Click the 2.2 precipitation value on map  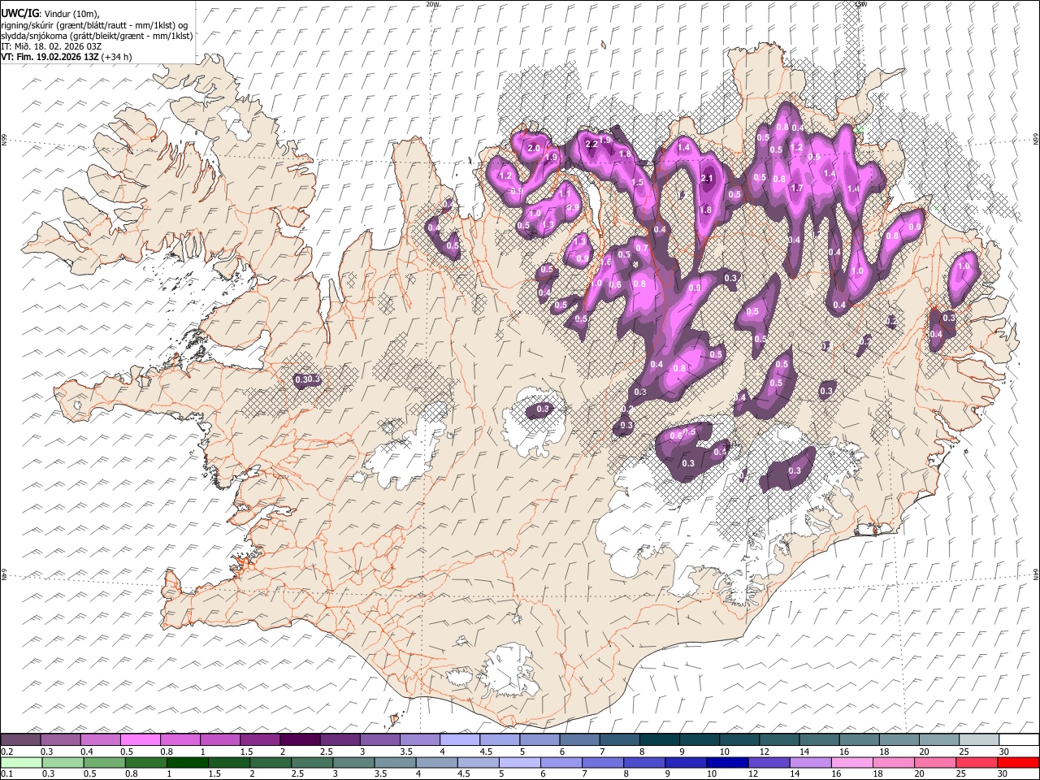click(x=591, y=144)
